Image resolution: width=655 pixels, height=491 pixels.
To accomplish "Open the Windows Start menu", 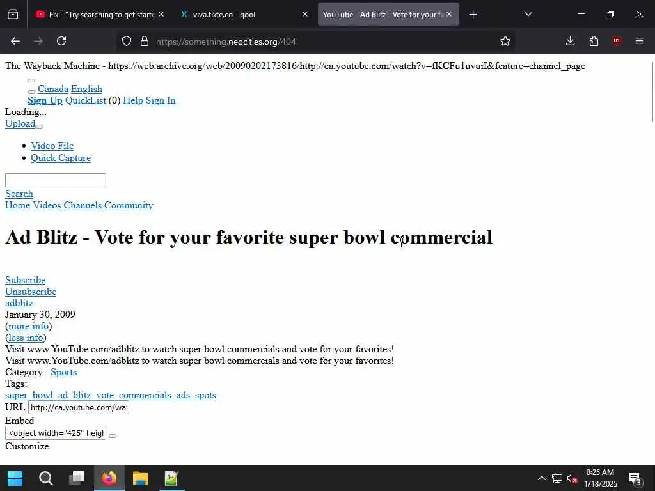I will tap(15, 478).
